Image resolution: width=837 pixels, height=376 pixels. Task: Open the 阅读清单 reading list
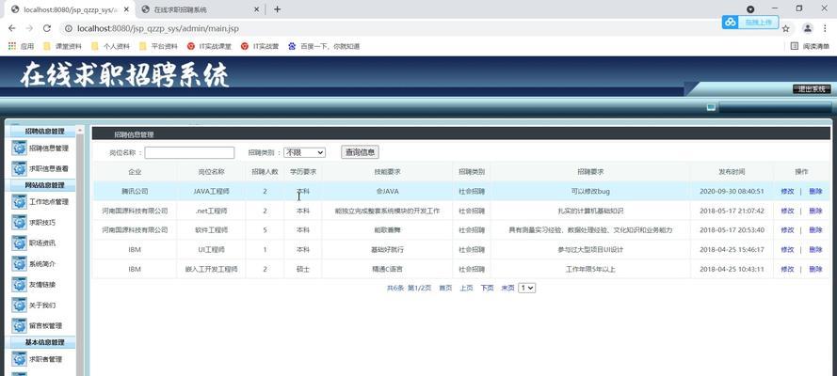click(x=810, y=46)
